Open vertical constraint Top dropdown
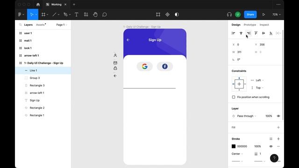 click(260, 88)
